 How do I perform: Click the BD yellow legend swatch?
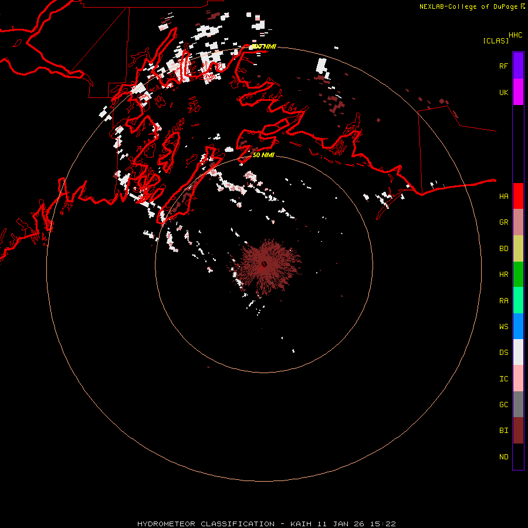tap(518, 249)
